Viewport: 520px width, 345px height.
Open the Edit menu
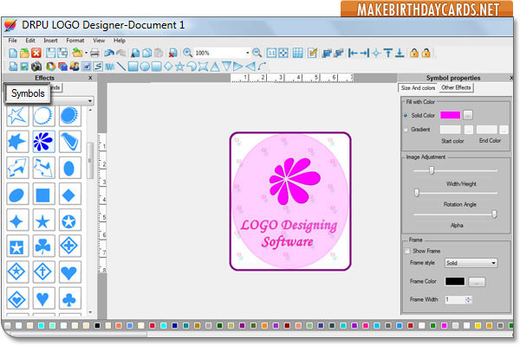30,41
